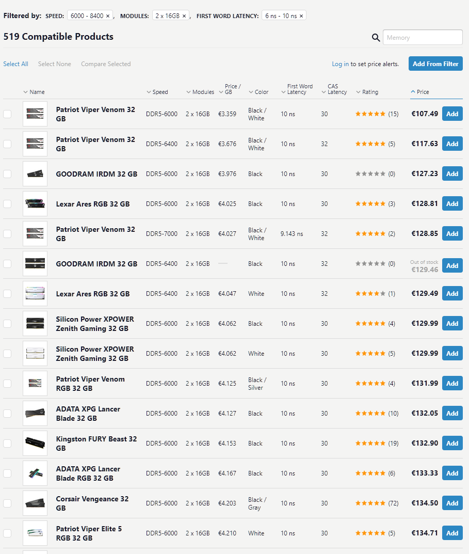Image resolution: width=469 pixels, height=554 pixels.
Task: Click Compare Selected link
Action: click(106, 64)
